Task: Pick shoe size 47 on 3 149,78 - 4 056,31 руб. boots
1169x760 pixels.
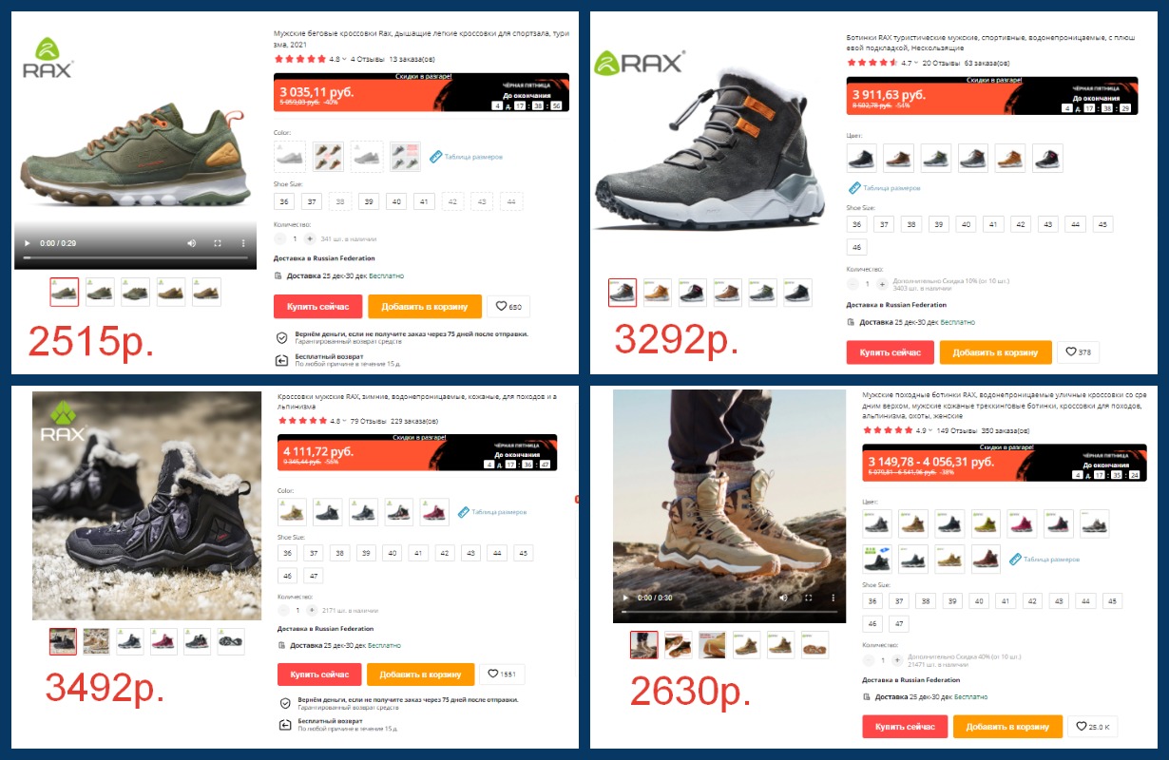Action: coord(899,624)
